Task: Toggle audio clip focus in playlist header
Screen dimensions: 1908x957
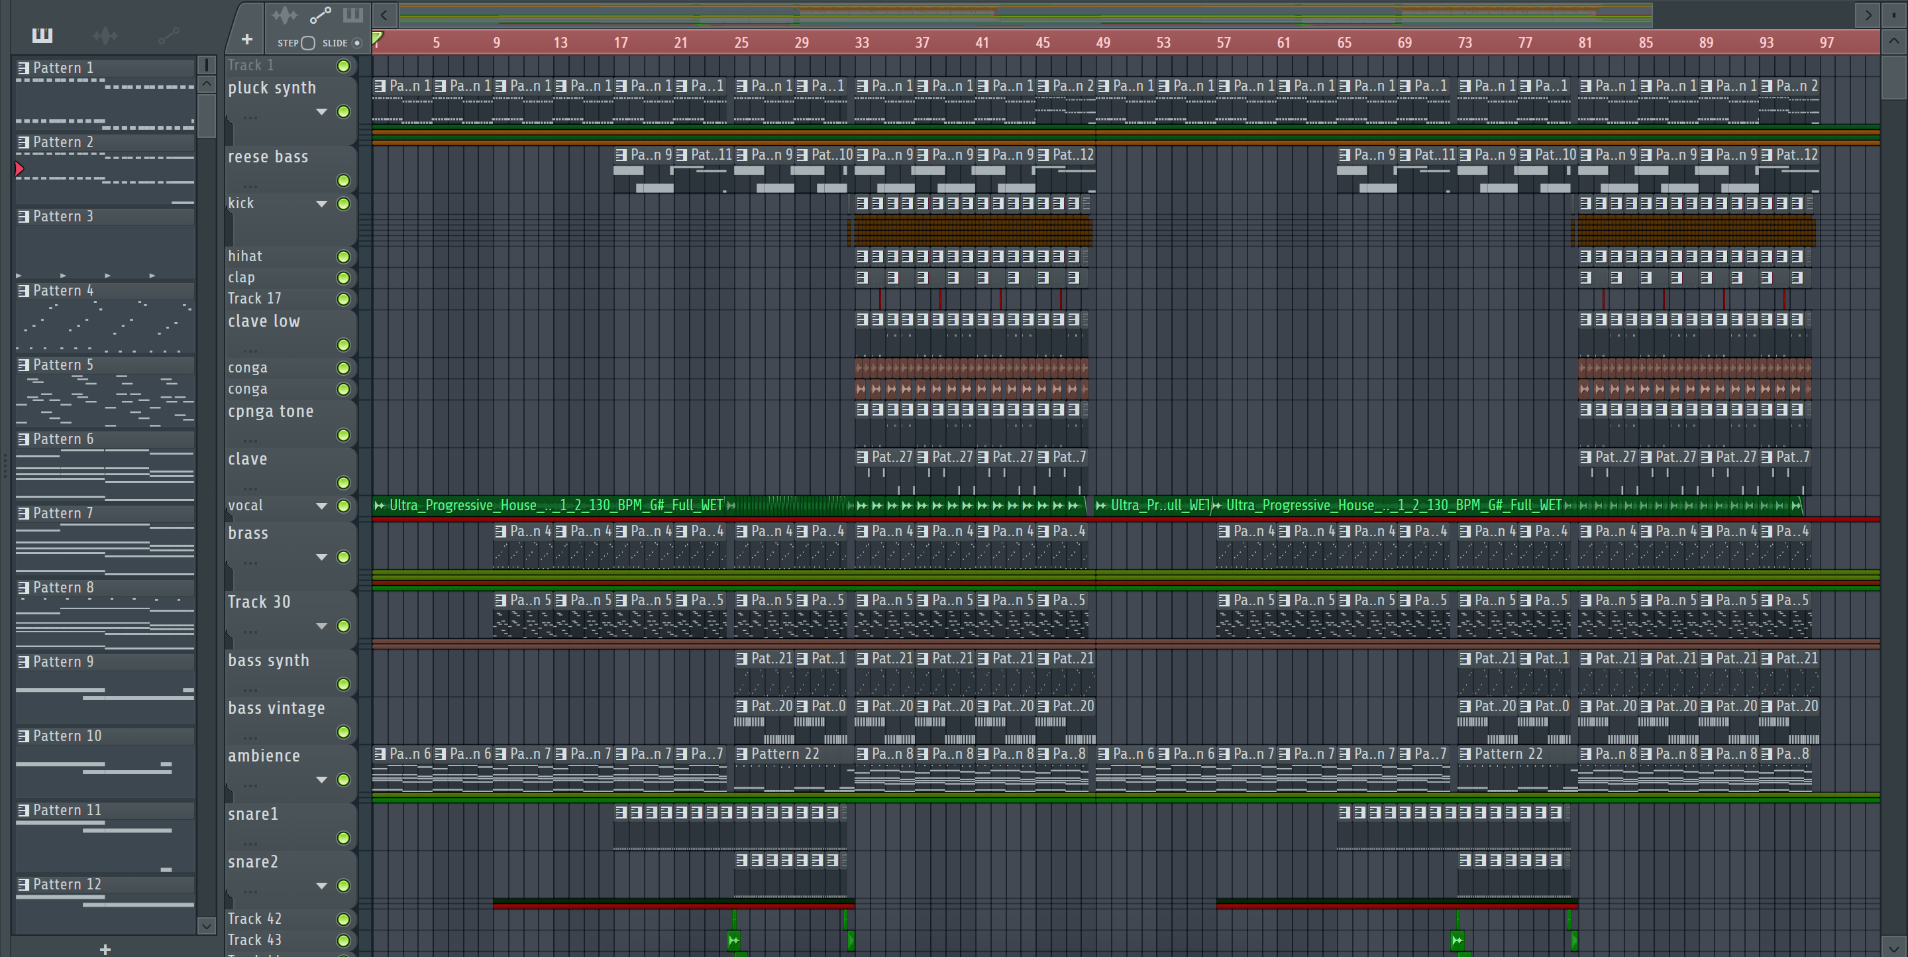Action: 284,15
